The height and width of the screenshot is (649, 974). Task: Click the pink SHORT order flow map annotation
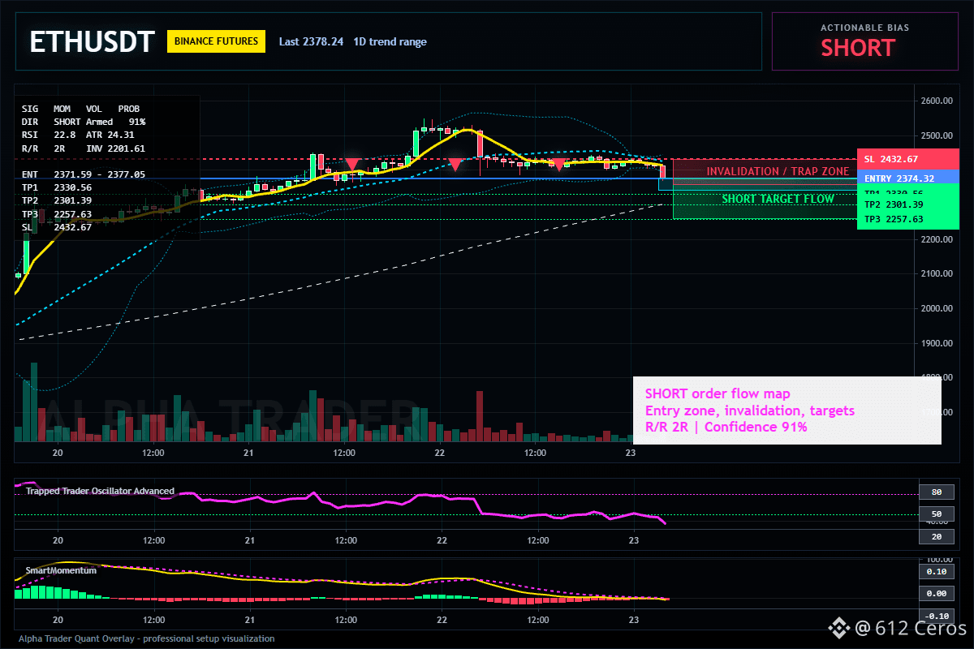pyautogui.click(x=787, y=410)
